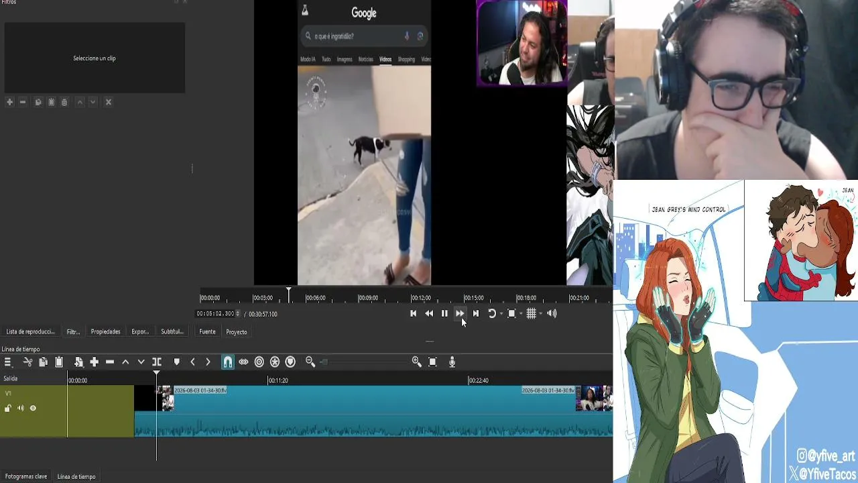Screen dimensions: 858x483
Task: Switch to the Lista de reproducción tab
Action: (30, 331)
